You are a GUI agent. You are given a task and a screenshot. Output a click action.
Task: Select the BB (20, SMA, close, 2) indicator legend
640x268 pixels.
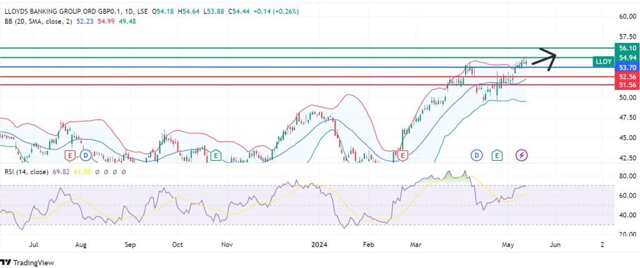click(39, 22)
